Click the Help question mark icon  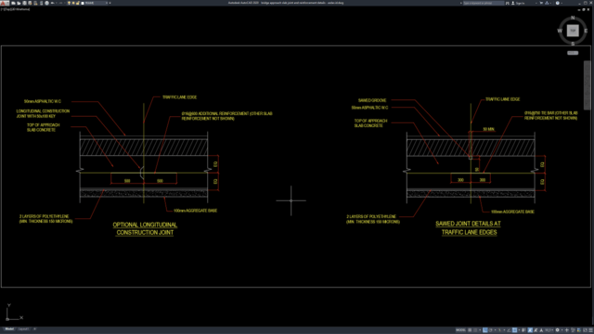pos(558,3)
